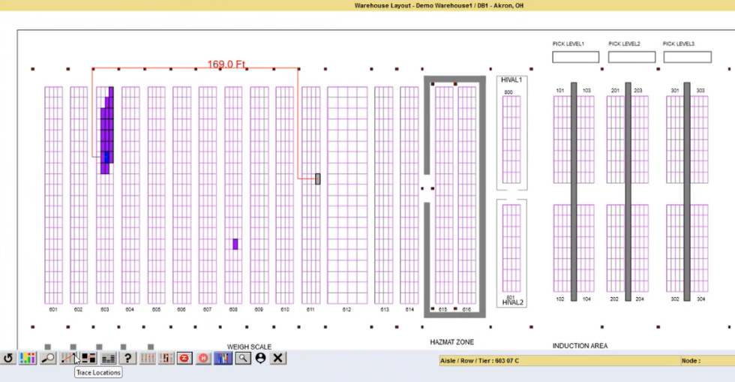The image size is (735, 382).
Task: Click the hazmat rack for aisle 615
Action: click(x=444, y=195)
